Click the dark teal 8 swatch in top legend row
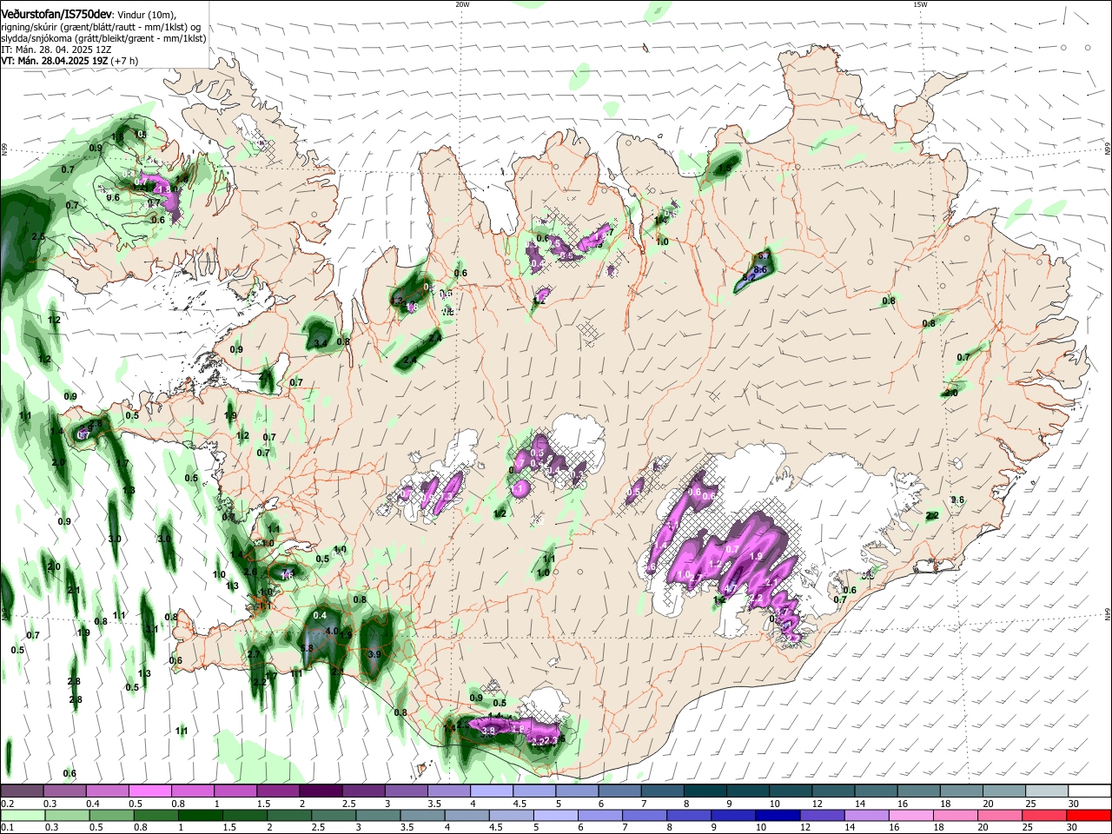This screenshot has height=834, width=1112. (705, 791)
